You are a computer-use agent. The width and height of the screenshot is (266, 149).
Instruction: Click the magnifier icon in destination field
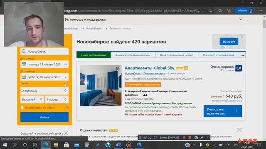24,51
